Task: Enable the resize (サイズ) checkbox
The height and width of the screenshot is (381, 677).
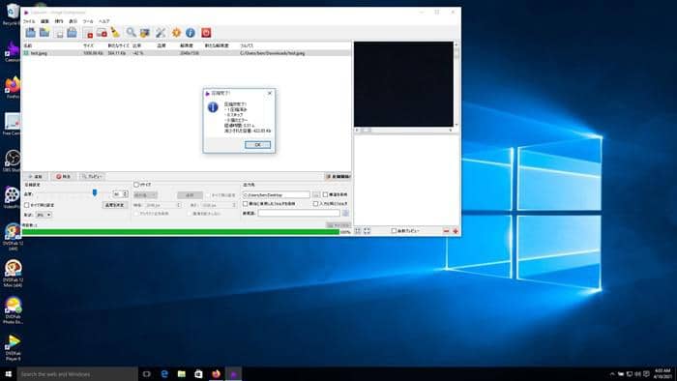Action: tap(136, 185)
